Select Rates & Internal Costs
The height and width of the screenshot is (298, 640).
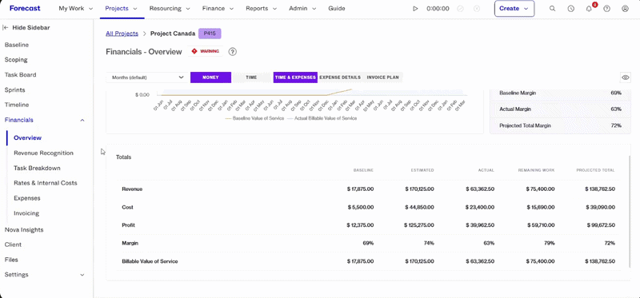[46, 183]
